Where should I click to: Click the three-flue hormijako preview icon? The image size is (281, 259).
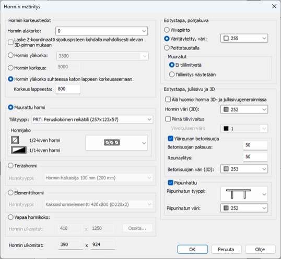[x=112, y=142]
